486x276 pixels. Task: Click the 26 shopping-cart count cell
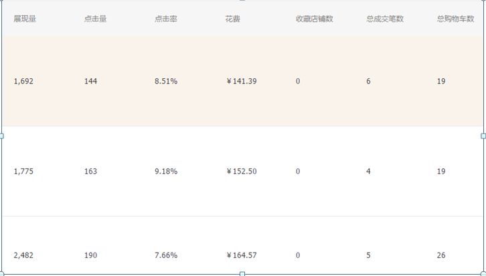coord(441,255)
